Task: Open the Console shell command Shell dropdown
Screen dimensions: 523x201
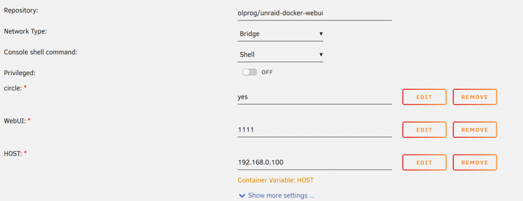Action: tap(280, 55)
